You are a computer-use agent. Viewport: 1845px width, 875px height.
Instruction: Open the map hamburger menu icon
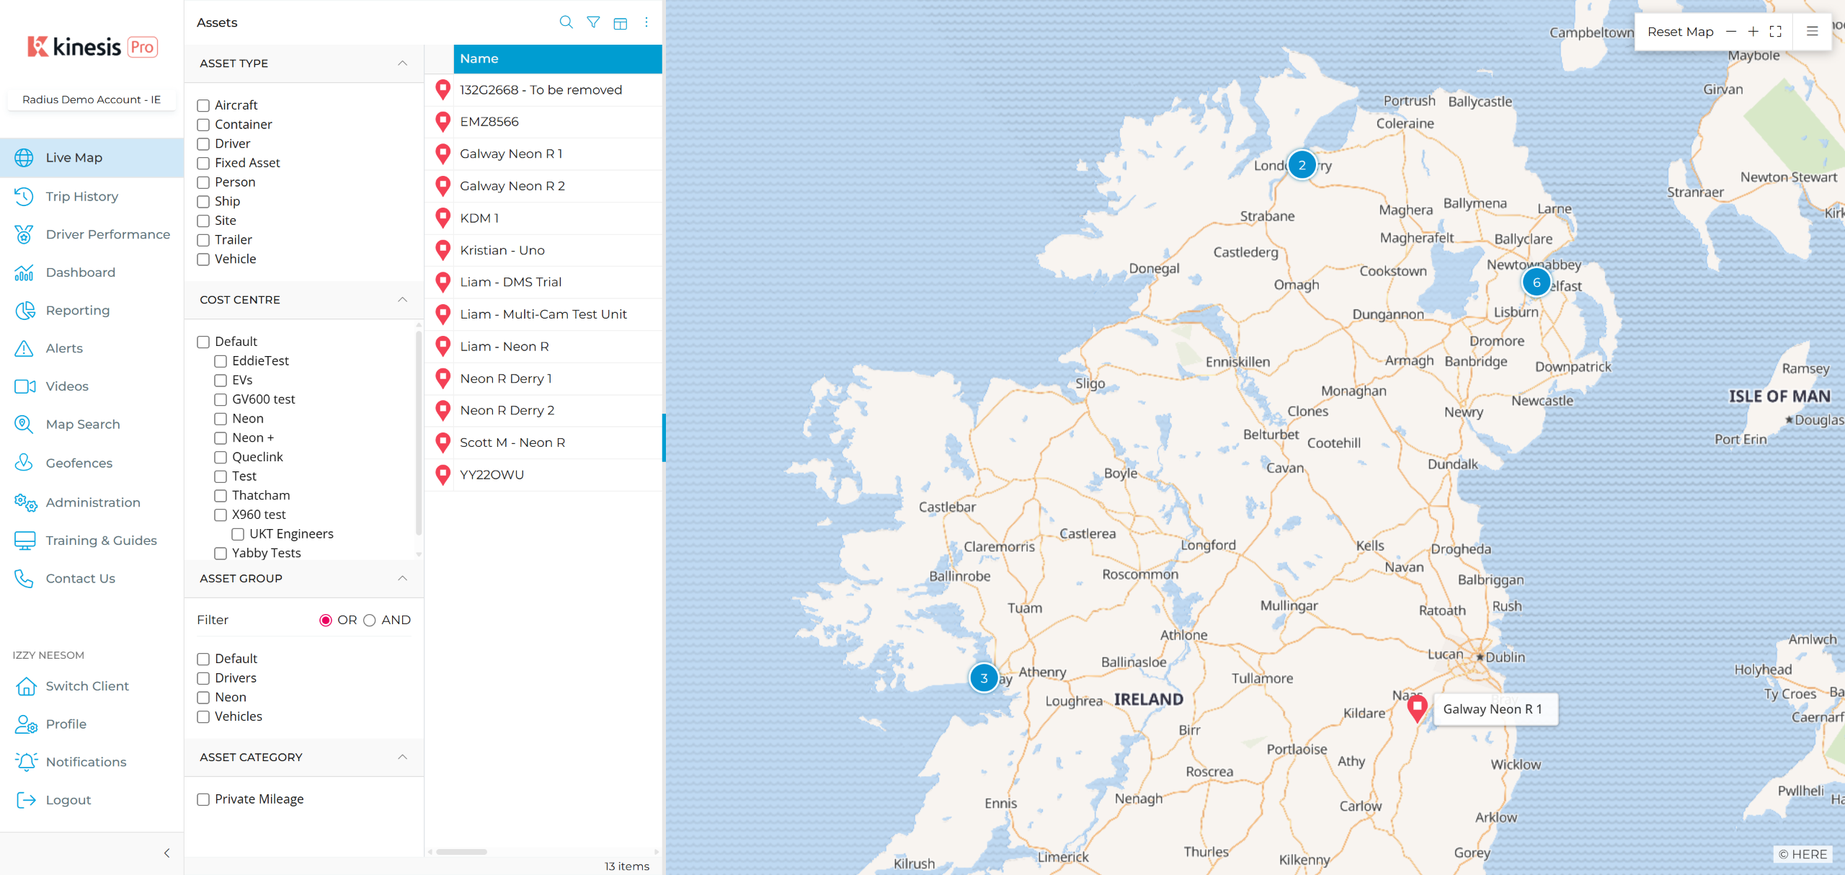click(1812, 32)
